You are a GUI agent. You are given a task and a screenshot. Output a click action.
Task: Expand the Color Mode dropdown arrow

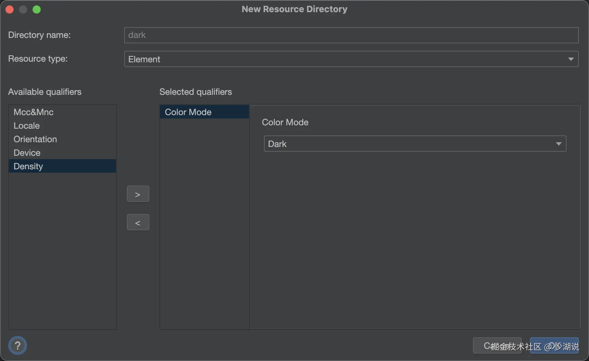[x=558, y=144]
